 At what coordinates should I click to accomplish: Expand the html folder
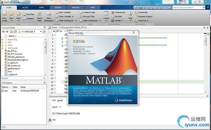(x=2, y=45)
